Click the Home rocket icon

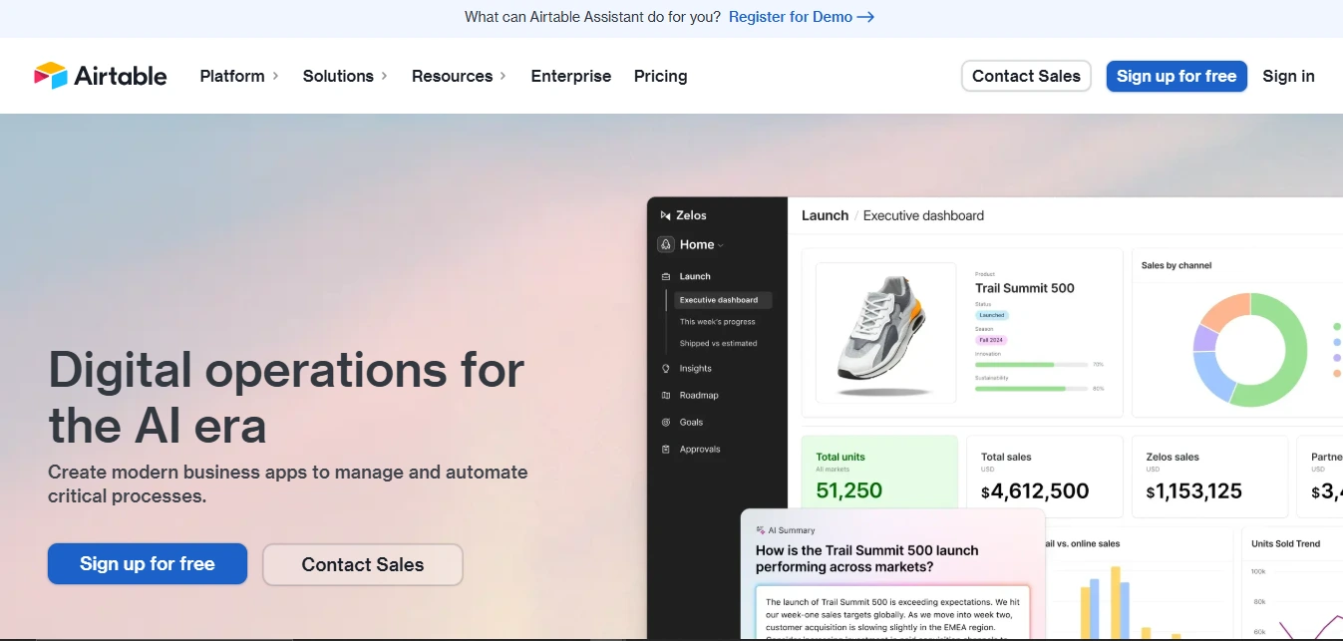[x=665, y=244]
